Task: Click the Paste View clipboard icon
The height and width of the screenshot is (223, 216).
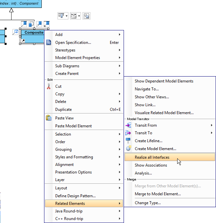Action: pyautogui.click(x=49, y=118)
